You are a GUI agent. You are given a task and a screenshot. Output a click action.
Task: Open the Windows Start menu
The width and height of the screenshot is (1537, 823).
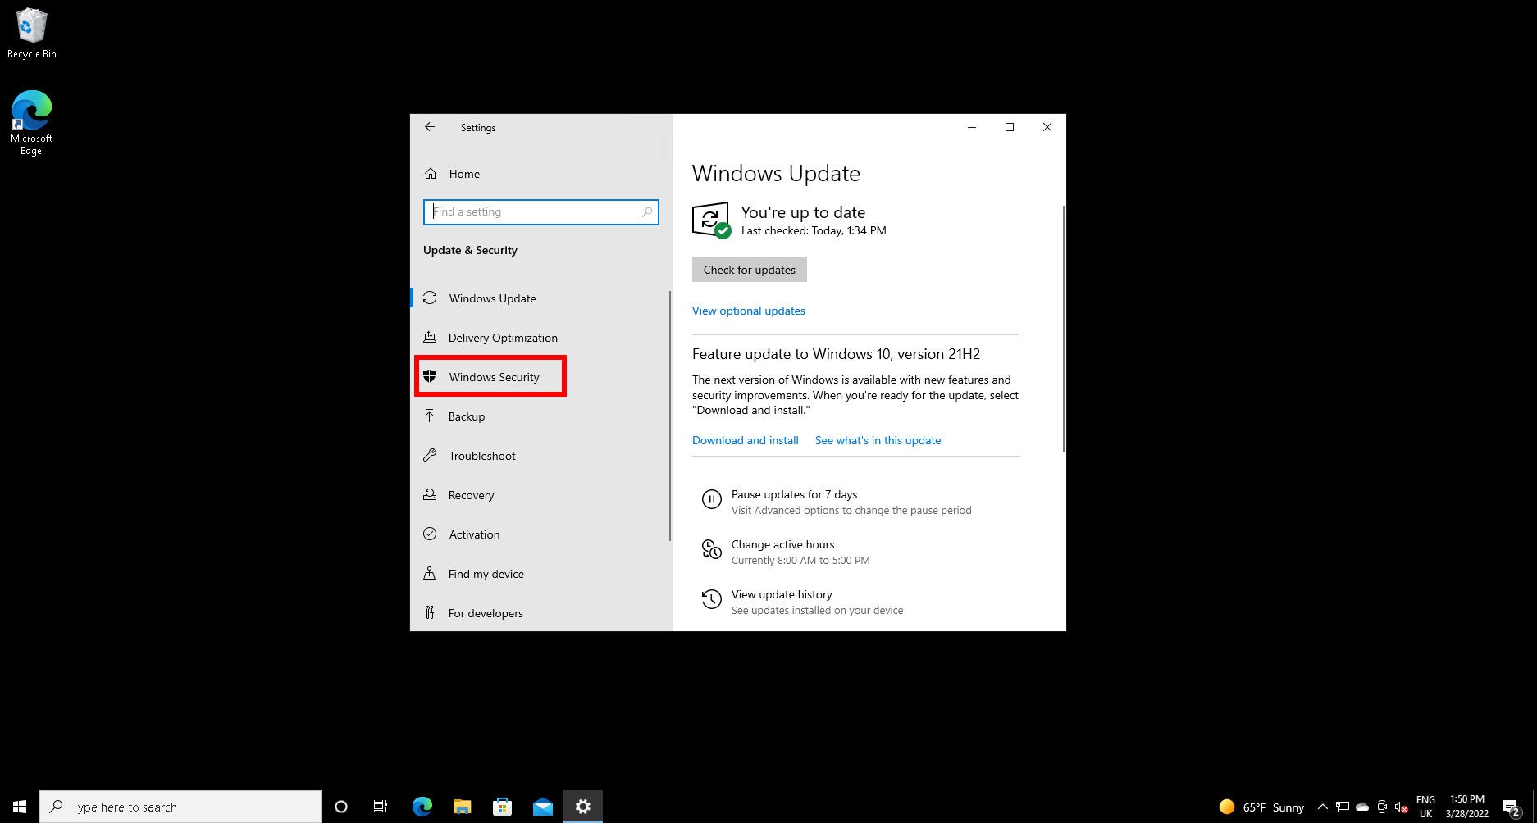[20, 807]
